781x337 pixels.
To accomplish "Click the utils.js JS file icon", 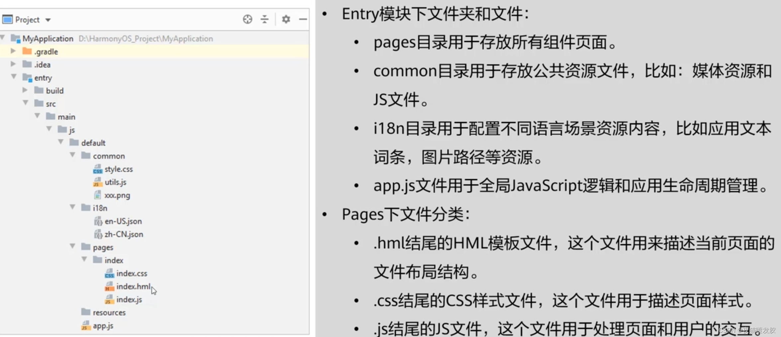I will pyautogui.click(x=97, y=182).
